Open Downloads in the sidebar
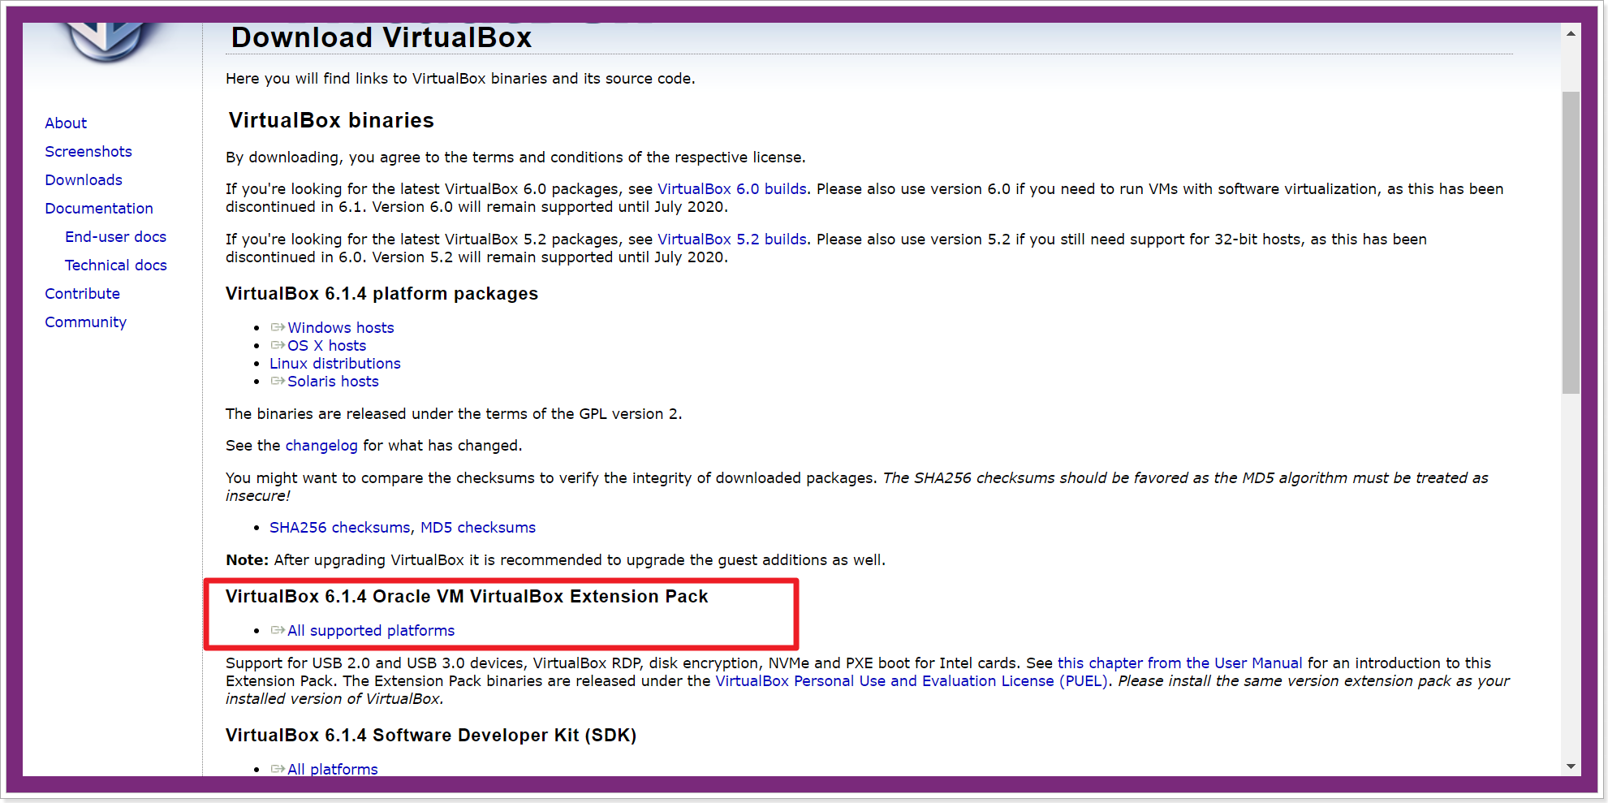Screen dimensions: 1608x803 (x=84, y=179)
